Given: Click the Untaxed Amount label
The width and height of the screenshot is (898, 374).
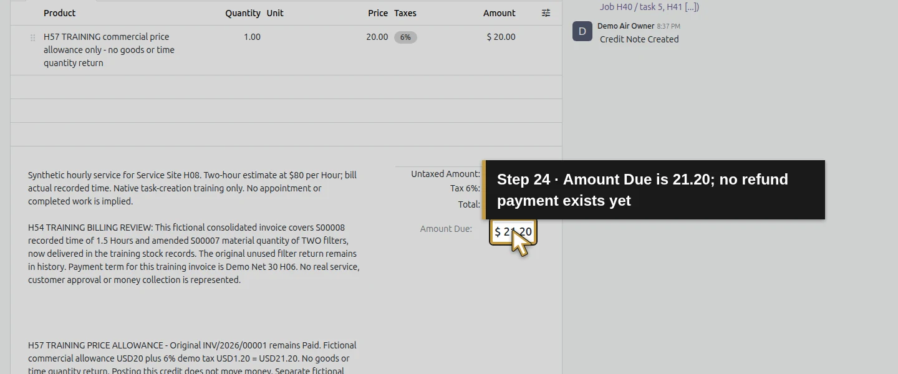Looking at the screenshot, I should pyautogui.click(x=445, y=174).
